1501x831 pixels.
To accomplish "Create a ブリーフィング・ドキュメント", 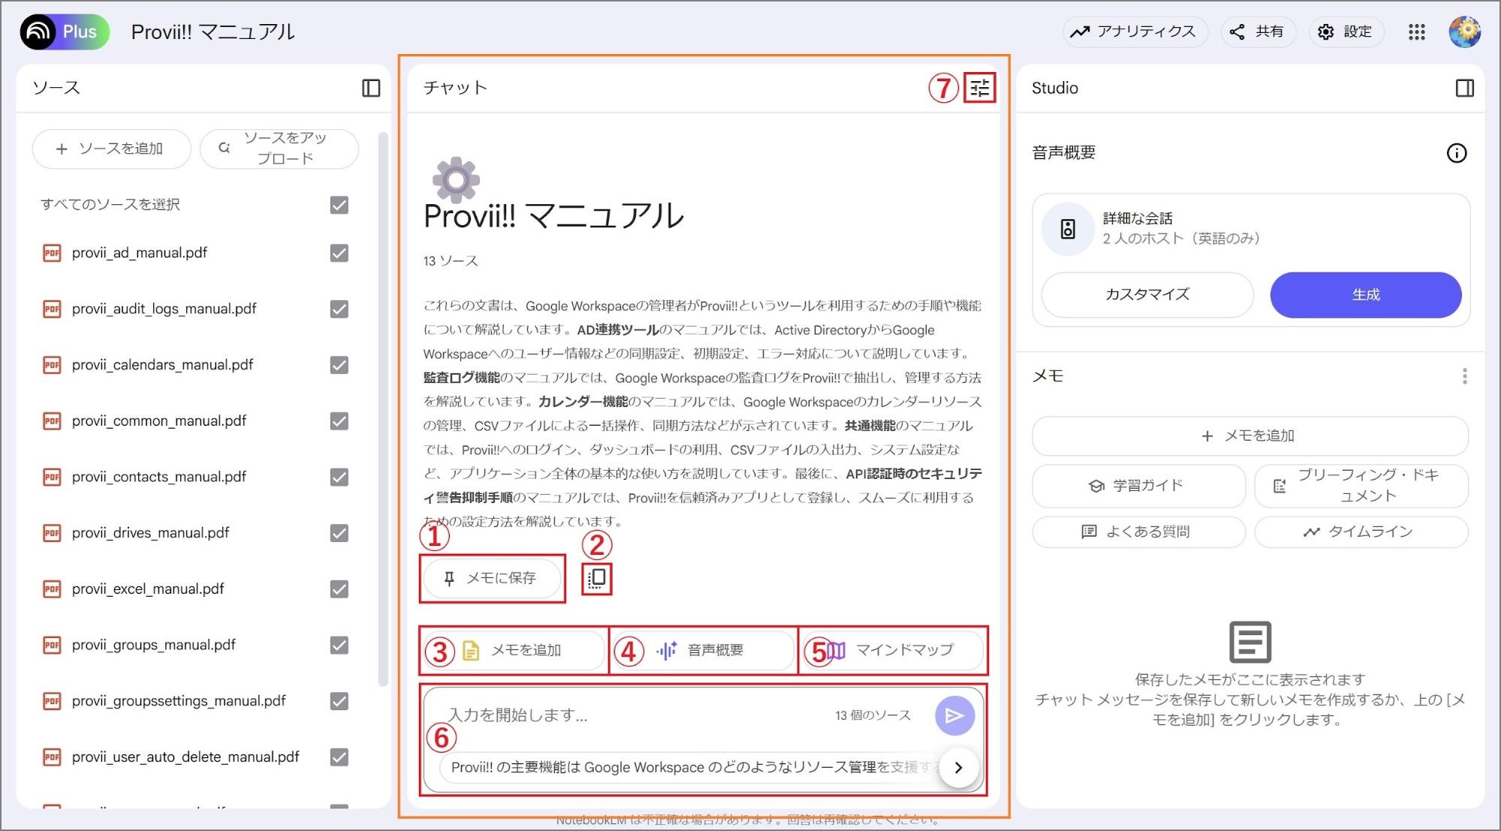I will pyautogui.click(x=1361, y=486).
